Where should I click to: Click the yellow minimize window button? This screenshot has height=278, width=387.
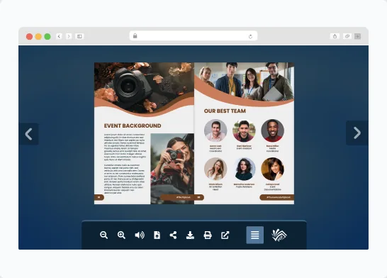38,37
